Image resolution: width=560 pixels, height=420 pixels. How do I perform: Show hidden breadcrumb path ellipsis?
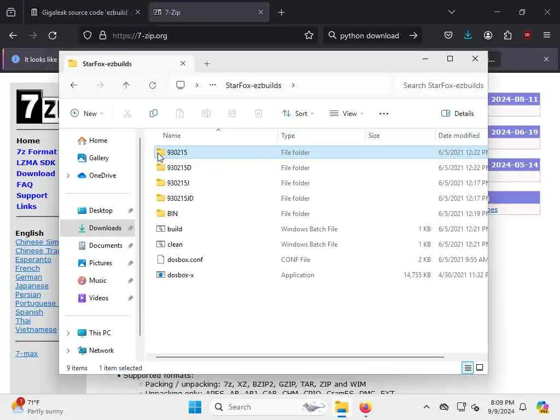point(213,85)
